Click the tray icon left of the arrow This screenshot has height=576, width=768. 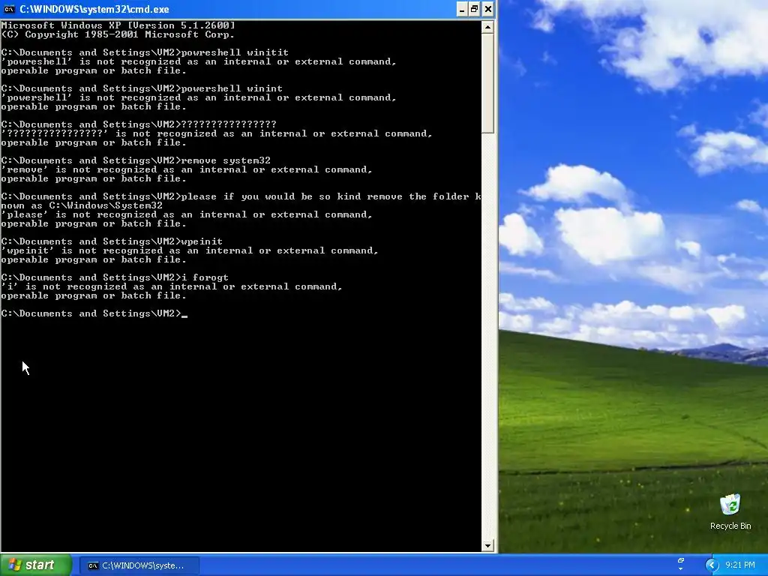click(681, 564)
